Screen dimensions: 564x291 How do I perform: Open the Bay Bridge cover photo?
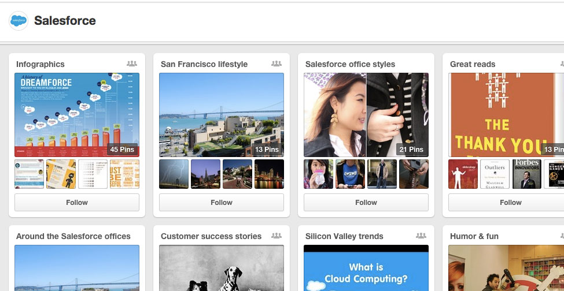pos(221,115)
